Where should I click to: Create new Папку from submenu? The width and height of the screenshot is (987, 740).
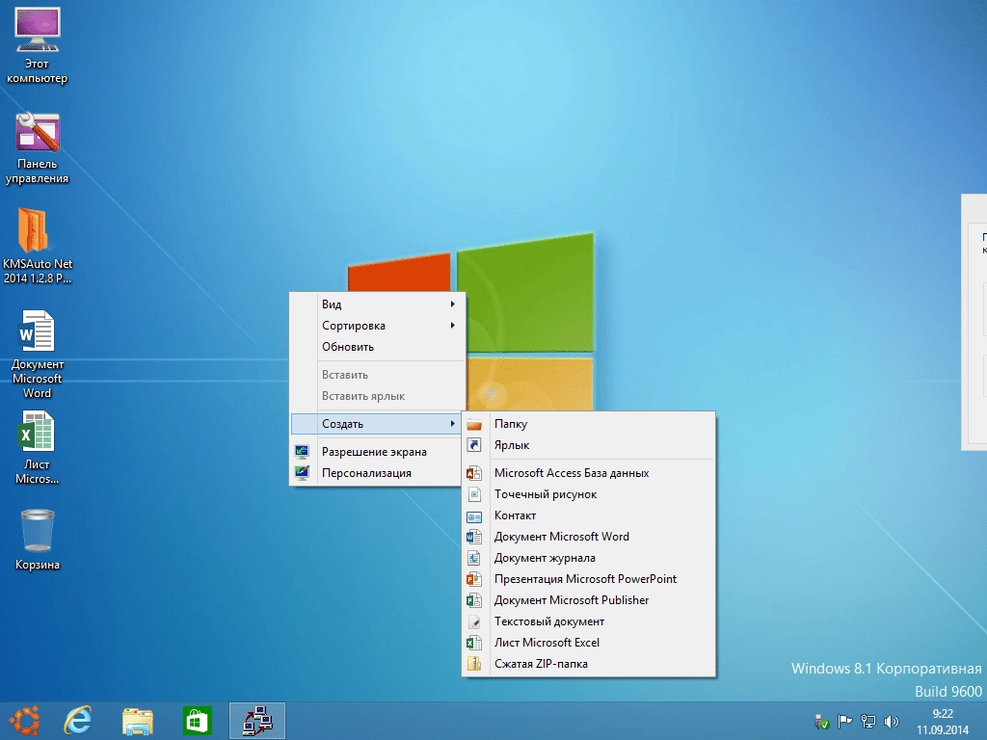(x=589, y=424)
